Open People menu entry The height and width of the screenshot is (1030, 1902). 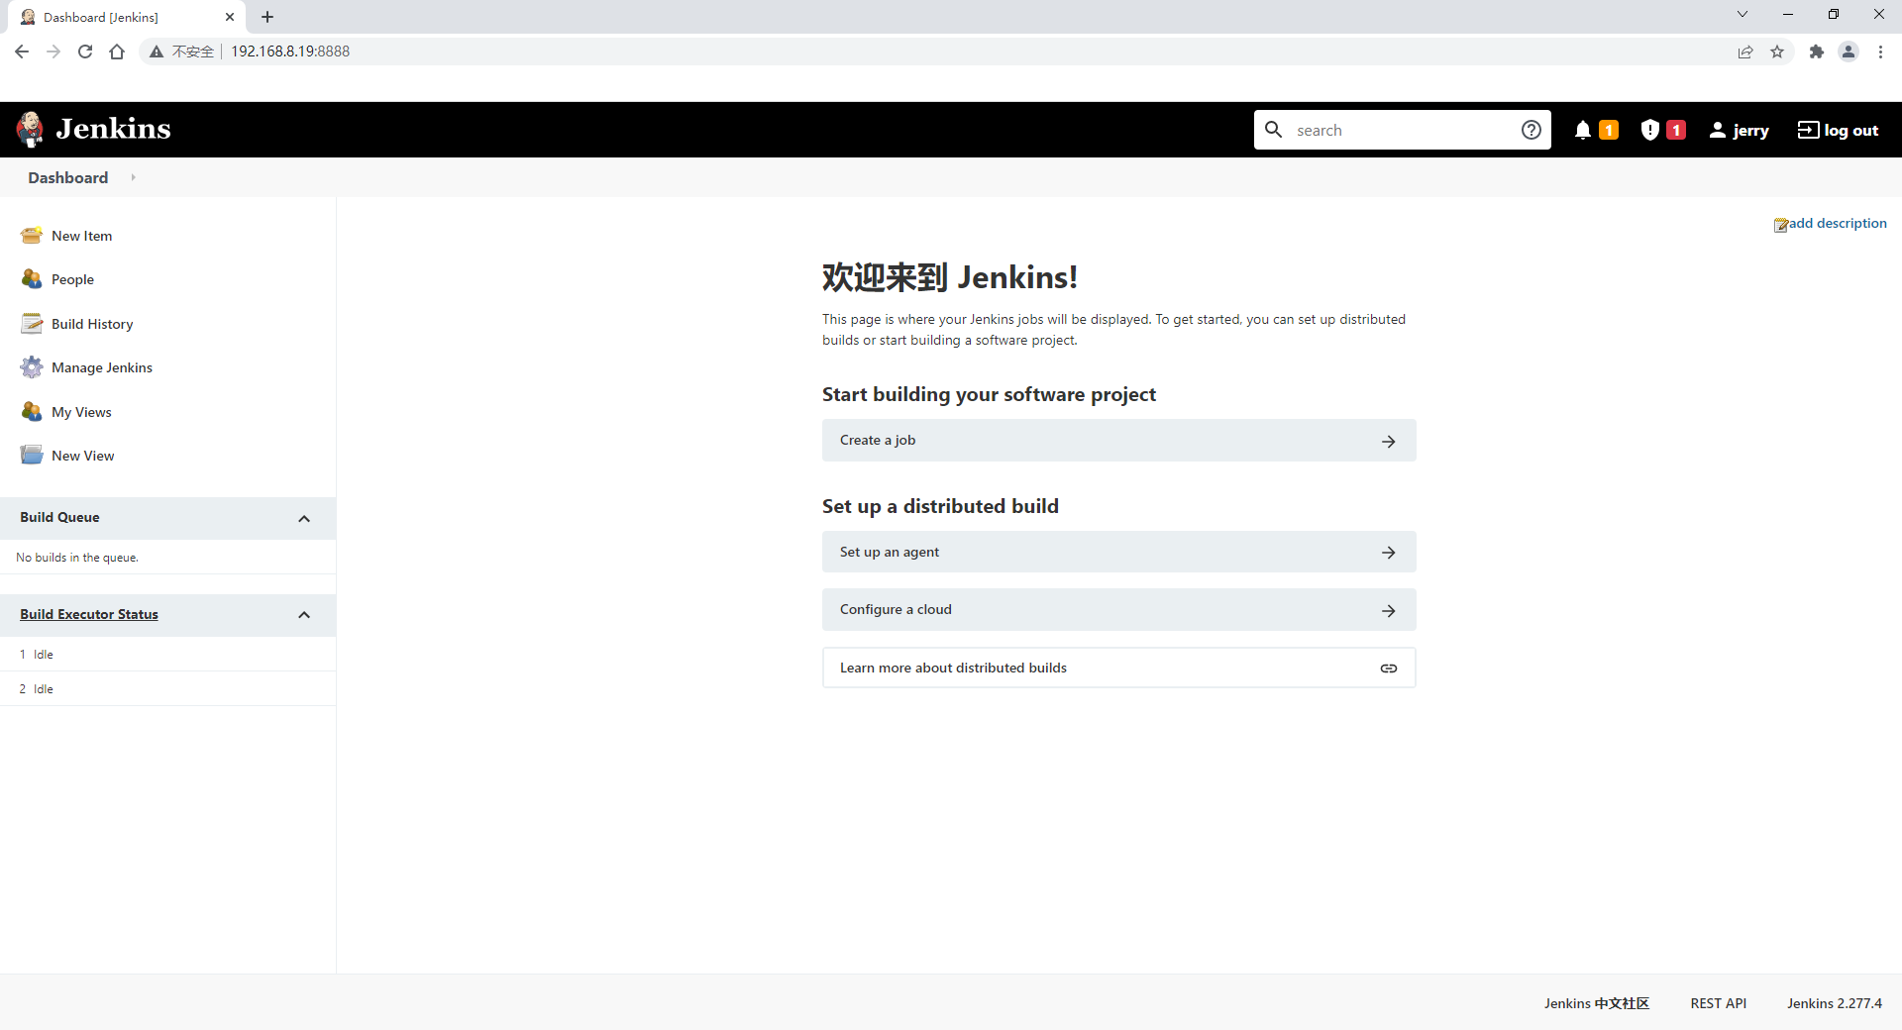point(72,279)
